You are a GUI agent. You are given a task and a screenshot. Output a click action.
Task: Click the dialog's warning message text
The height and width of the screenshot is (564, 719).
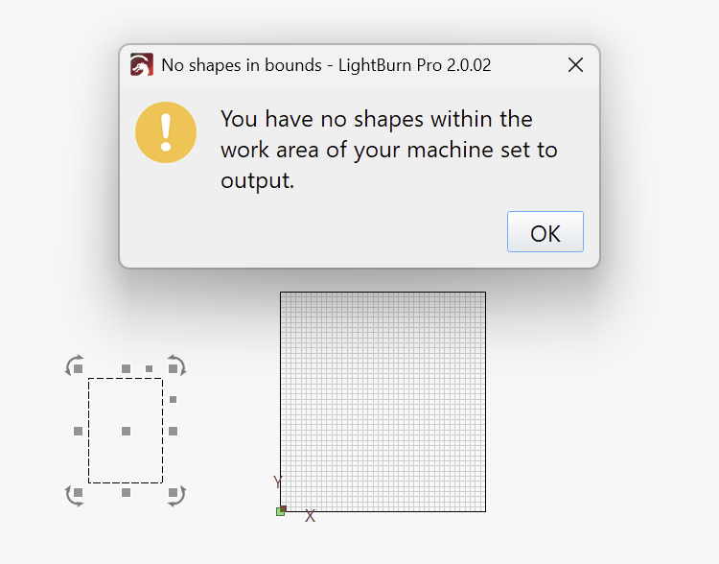point(388,150)
